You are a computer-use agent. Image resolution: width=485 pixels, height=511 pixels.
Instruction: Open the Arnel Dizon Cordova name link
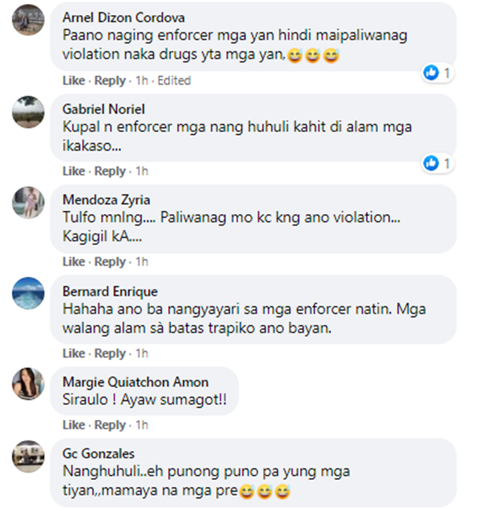pos(123,17)
